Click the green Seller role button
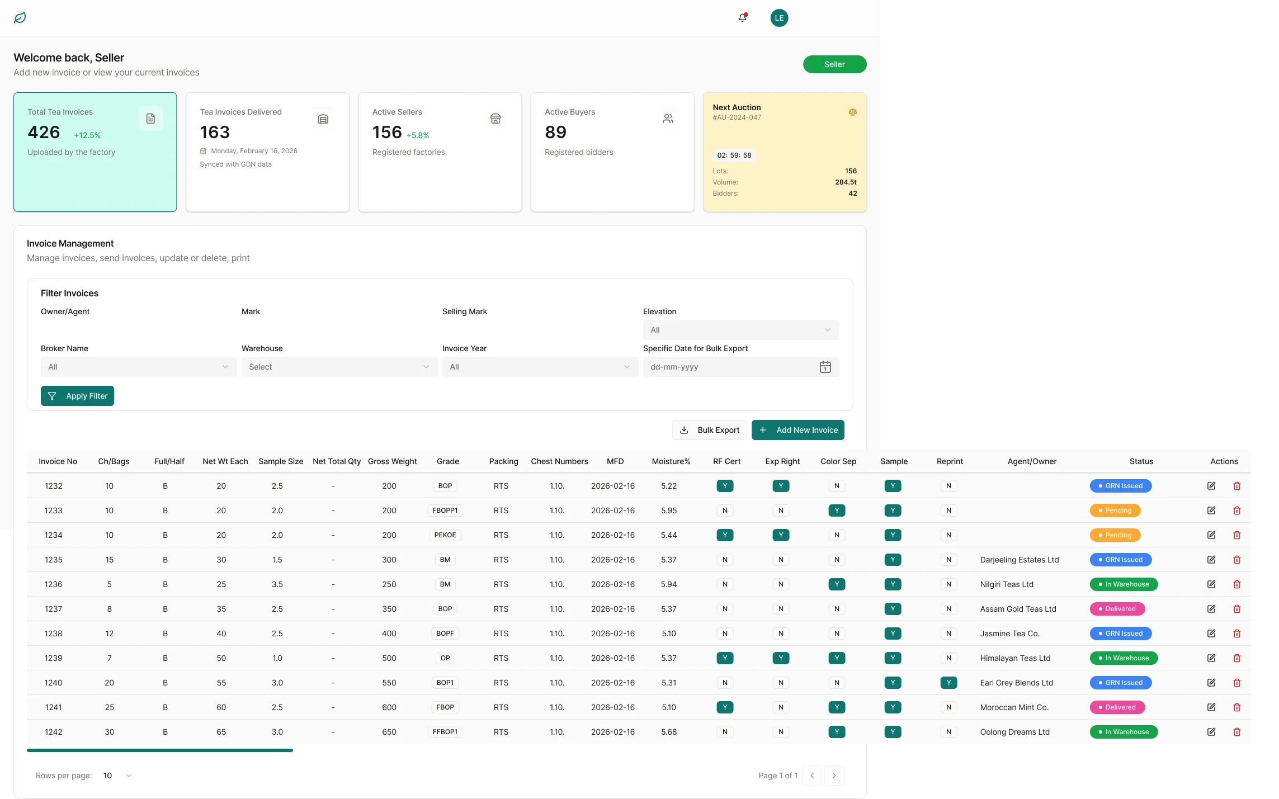The width and height of the screenshot is (1279, 799). pyautogui.click(x=834, y=64)
